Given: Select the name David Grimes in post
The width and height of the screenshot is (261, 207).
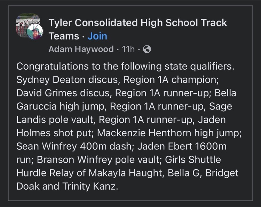Looking at the screenshot, I should [47, 93].
